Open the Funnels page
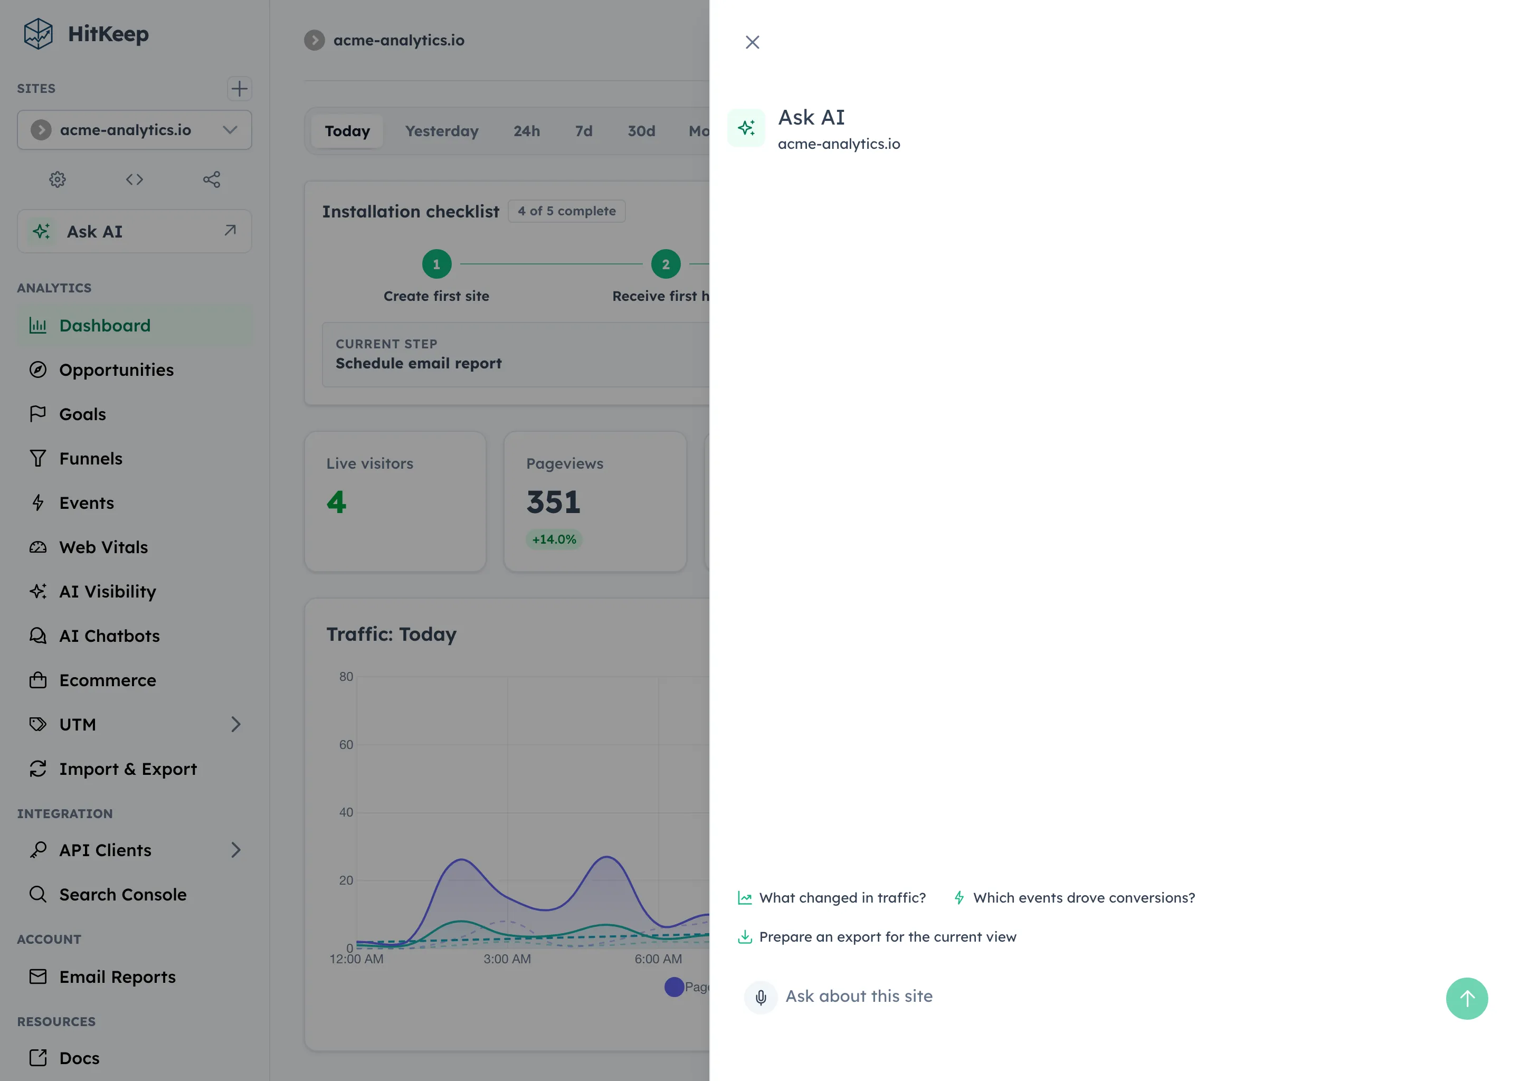 [x=135, y=459]
